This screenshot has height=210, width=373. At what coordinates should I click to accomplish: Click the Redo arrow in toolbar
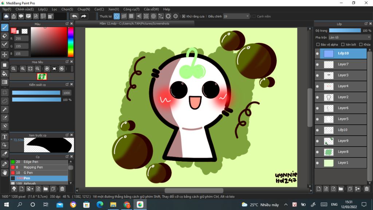point(83,16)
